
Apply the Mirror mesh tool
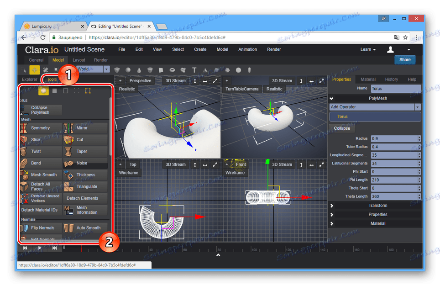(85, 128)
